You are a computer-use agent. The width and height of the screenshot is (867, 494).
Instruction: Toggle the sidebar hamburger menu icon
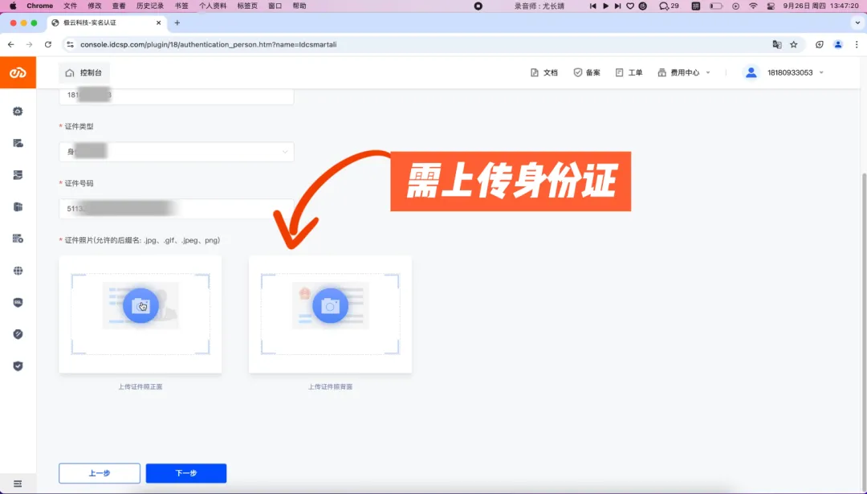tap(18, 484)
